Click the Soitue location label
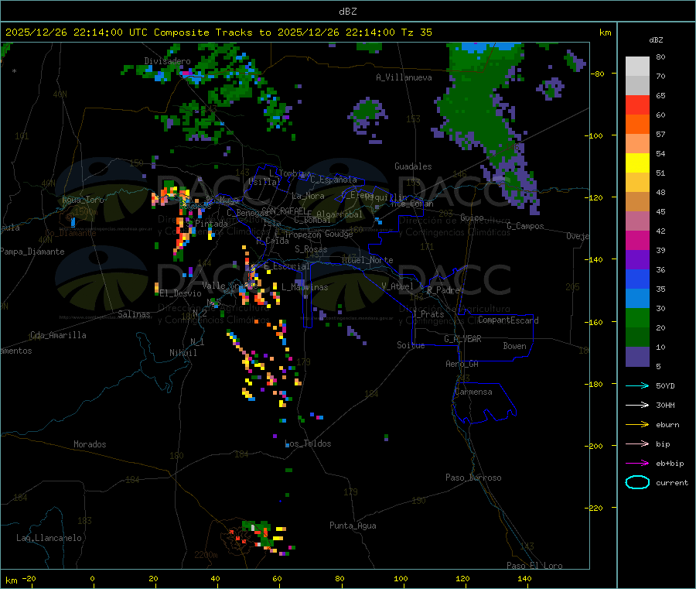Screen dimensions: 696x589 [x=411, y=345]
